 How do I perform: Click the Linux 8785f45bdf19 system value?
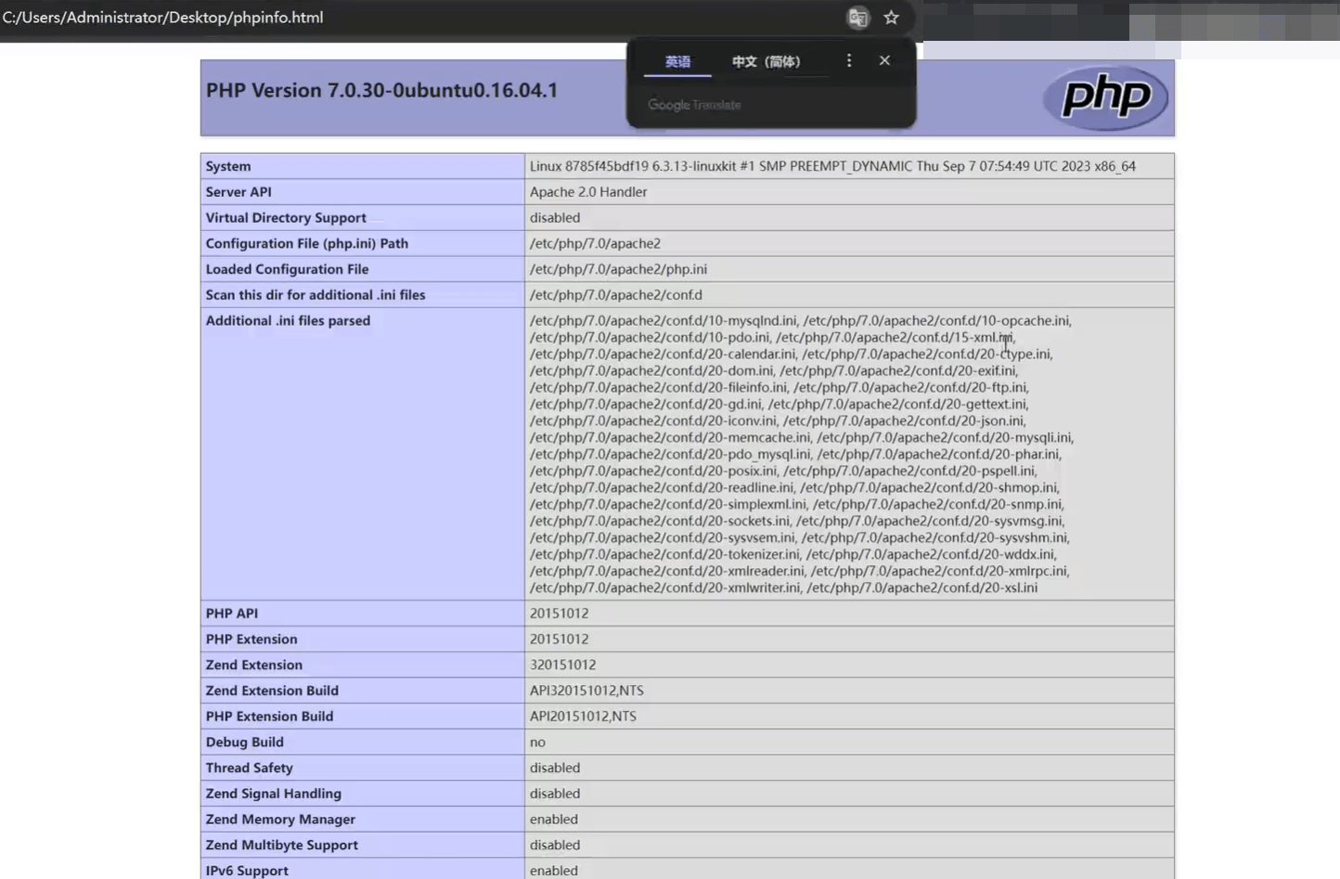(832, 166)
